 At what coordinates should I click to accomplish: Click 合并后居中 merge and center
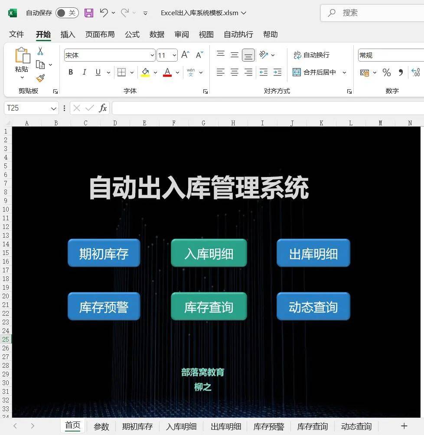pos(314,72)
